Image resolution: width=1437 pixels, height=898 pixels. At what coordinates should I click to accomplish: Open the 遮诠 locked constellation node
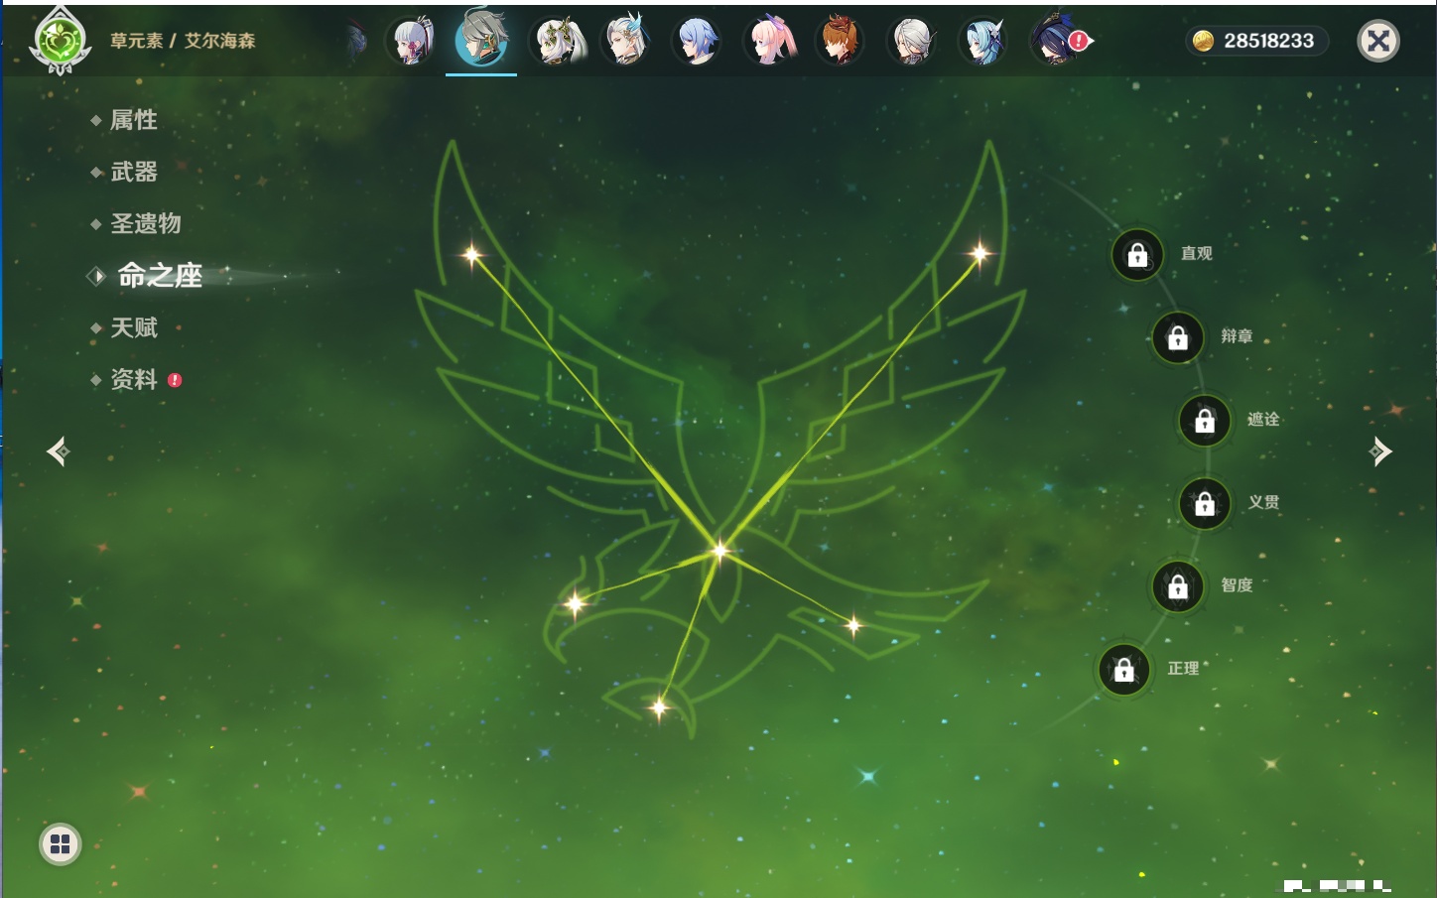(x=1205, y=421)
